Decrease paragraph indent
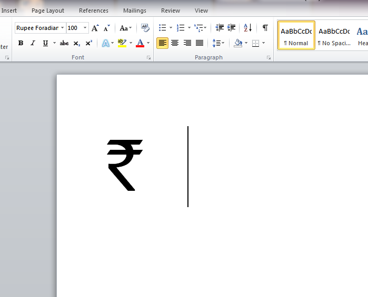 (220, 28)
